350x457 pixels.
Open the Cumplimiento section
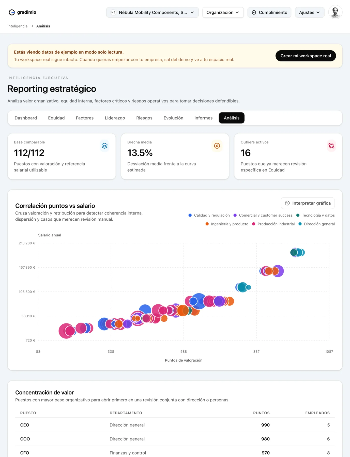[269, 12]
